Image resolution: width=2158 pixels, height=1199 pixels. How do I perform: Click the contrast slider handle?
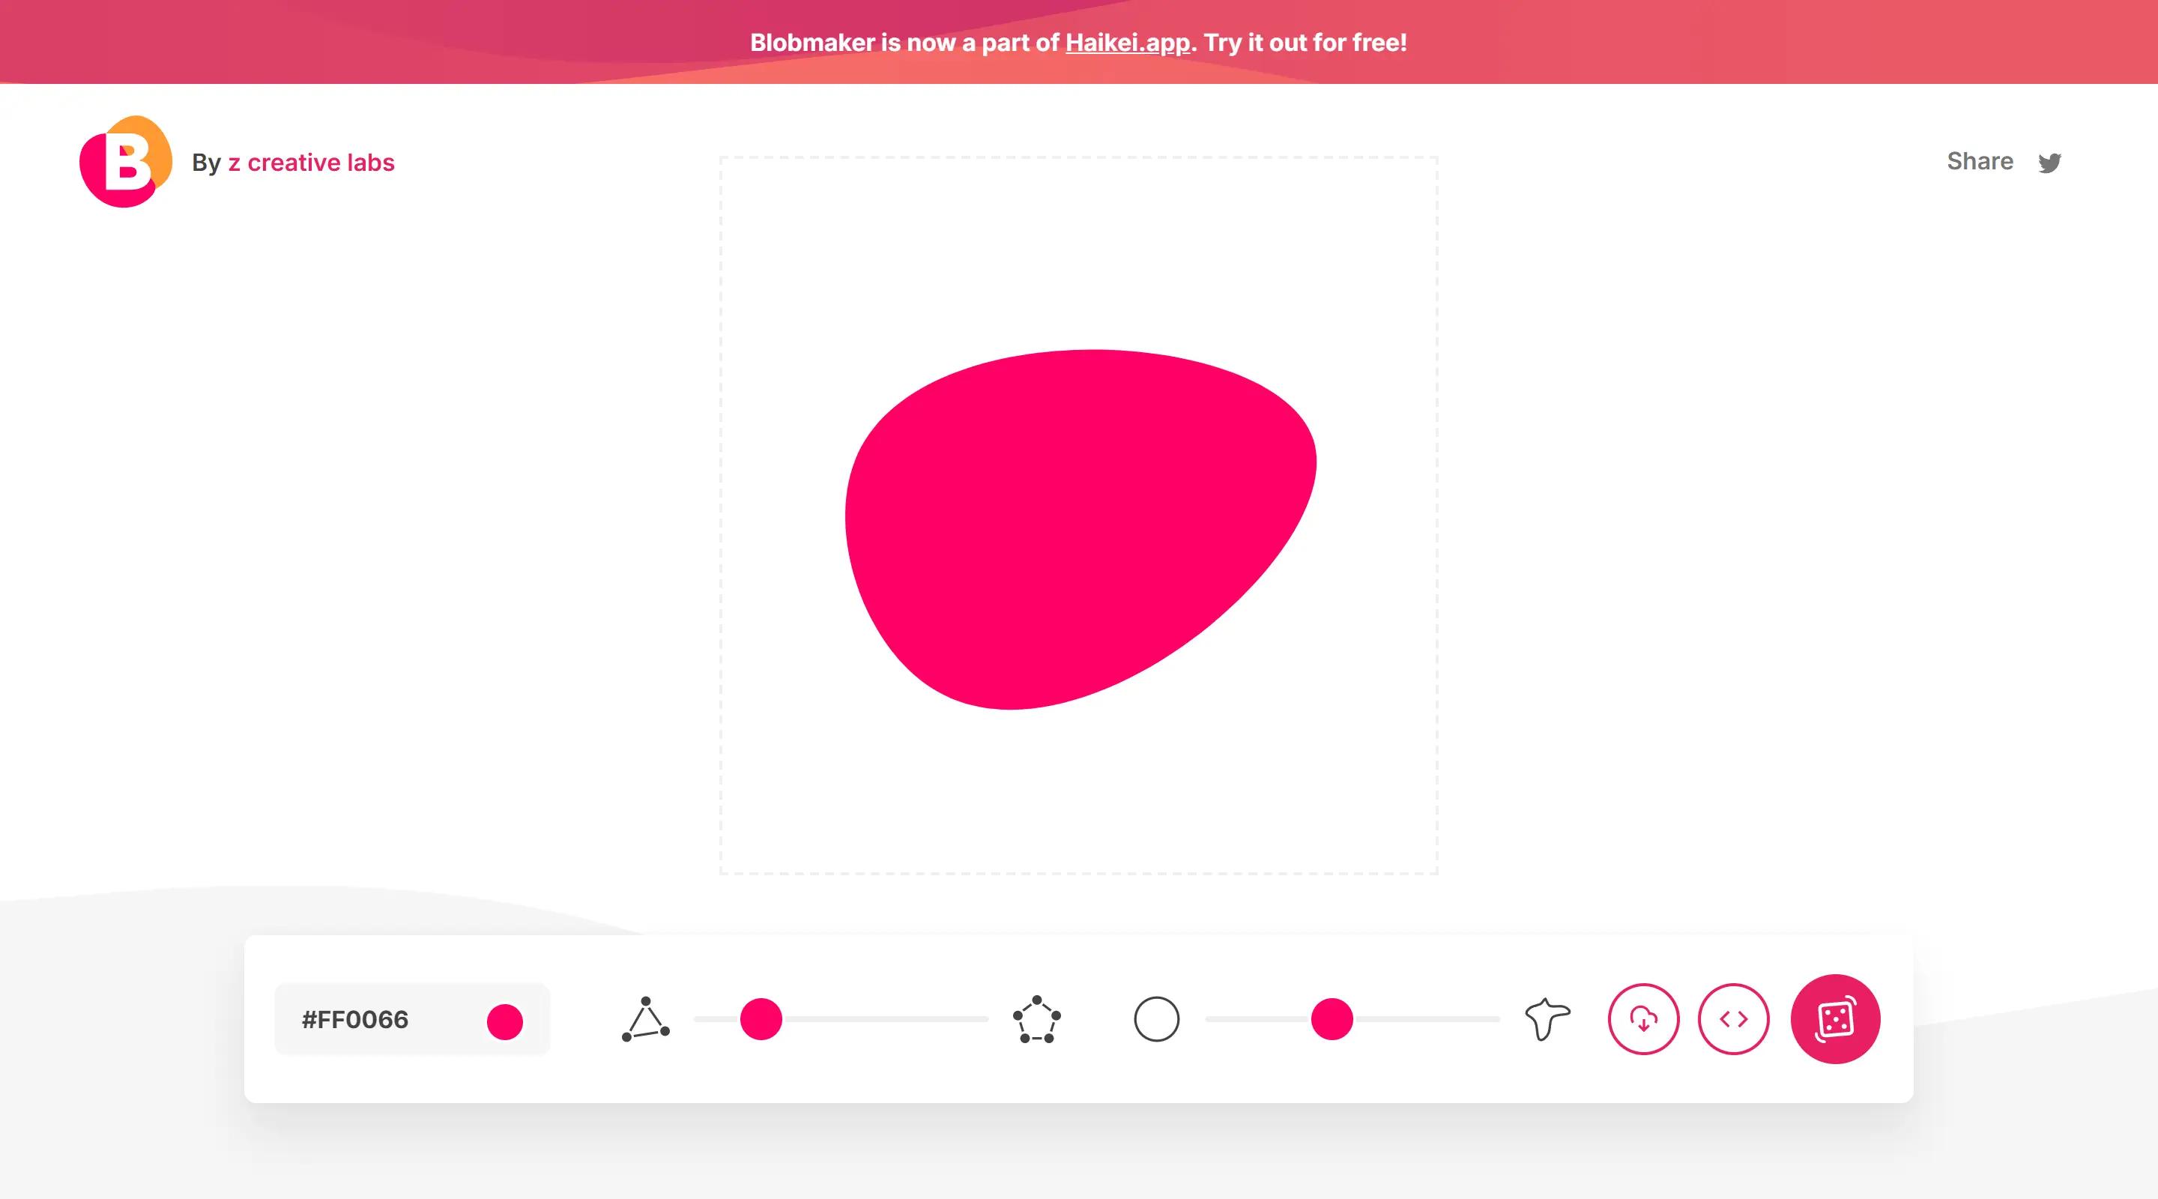[1332, 1019]
